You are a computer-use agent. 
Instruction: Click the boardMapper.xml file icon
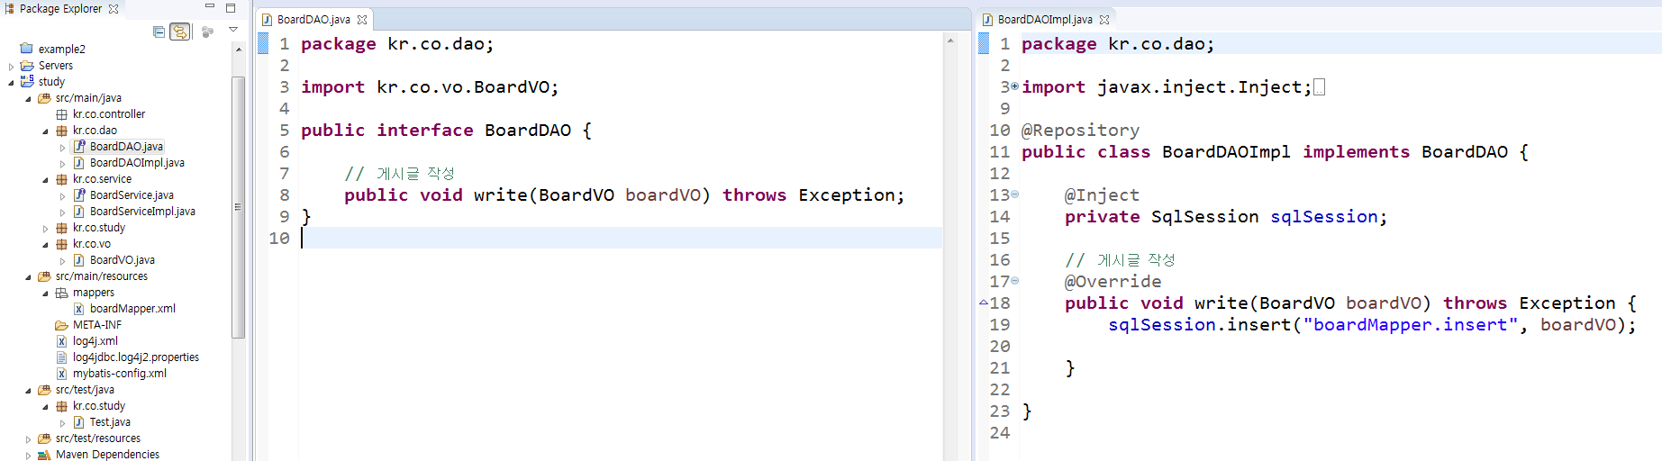point(79,309)
